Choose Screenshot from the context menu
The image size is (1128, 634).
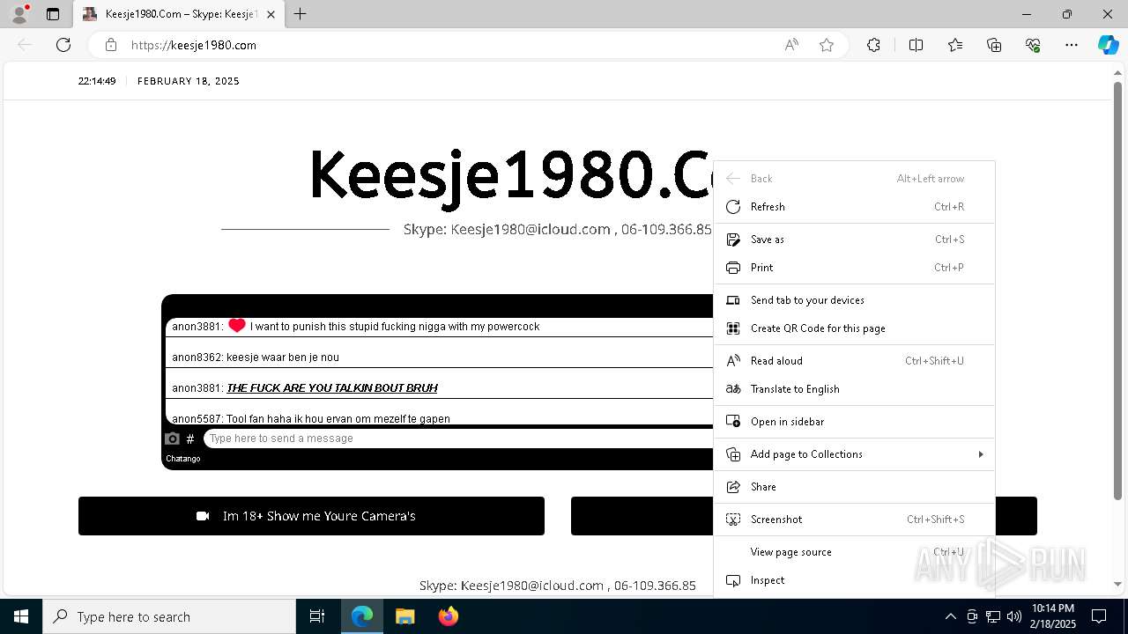point(854,520)
